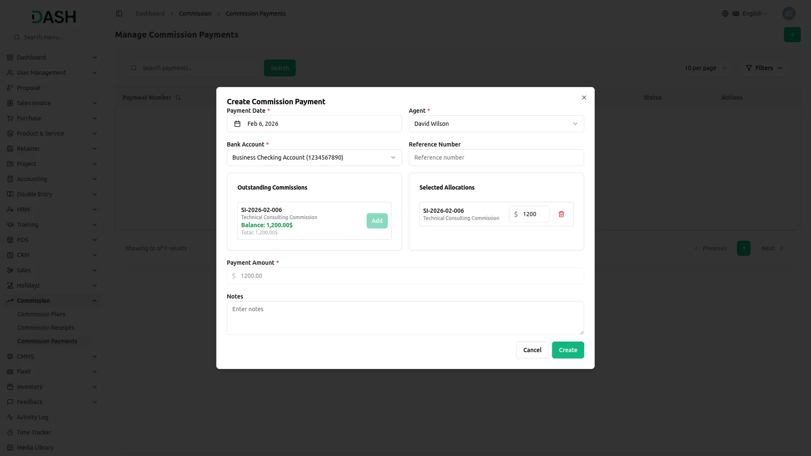Viewport: 811px width, 456px height.
Task: Open Commission Receipts submenu item
Action: (46, 328)
